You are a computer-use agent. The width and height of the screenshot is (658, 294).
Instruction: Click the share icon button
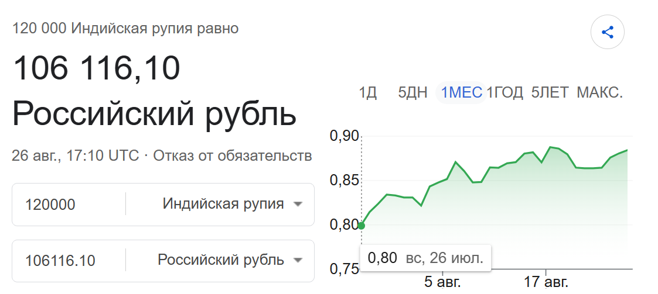[x=607, y=32]
